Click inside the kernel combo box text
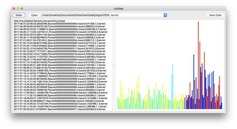237x129 pixels. (136, 15)
